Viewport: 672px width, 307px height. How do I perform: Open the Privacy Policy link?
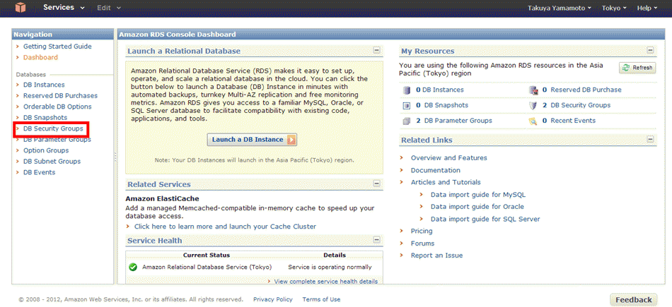tap(273, 299)
